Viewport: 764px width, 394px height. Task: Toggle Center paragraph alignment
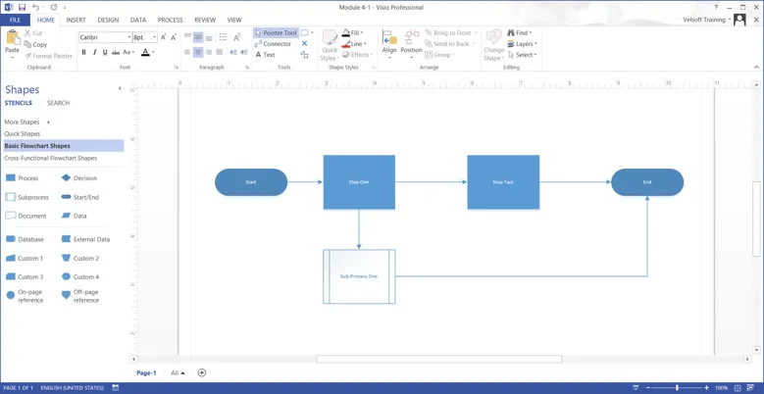click(x=198, y=52)
